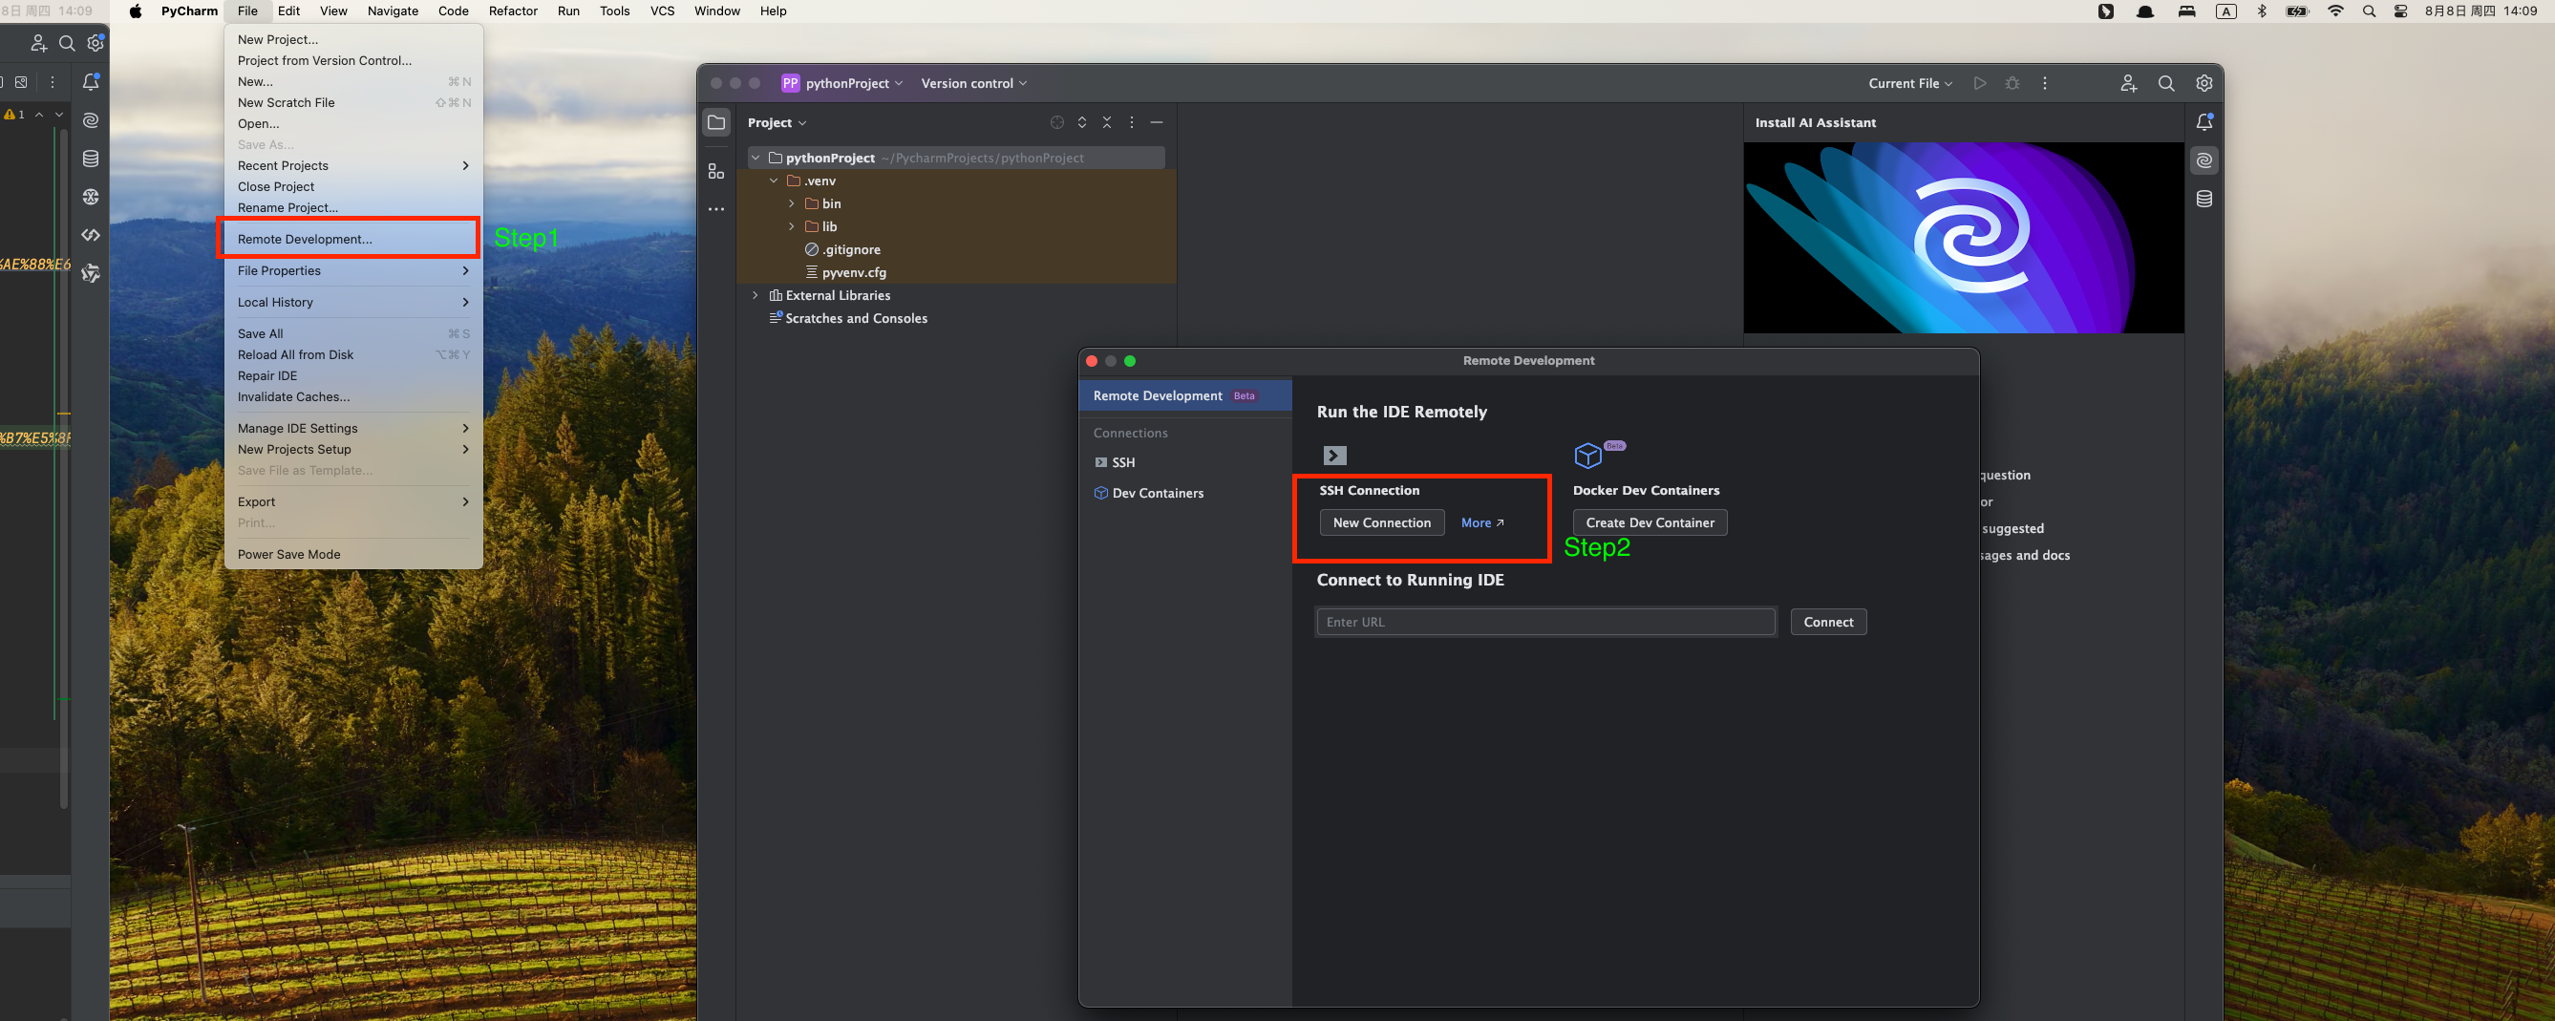Screen dimensions: 2555x1021
Task: Open kebab menu in left editor toolbar
Action: (53, 82)
